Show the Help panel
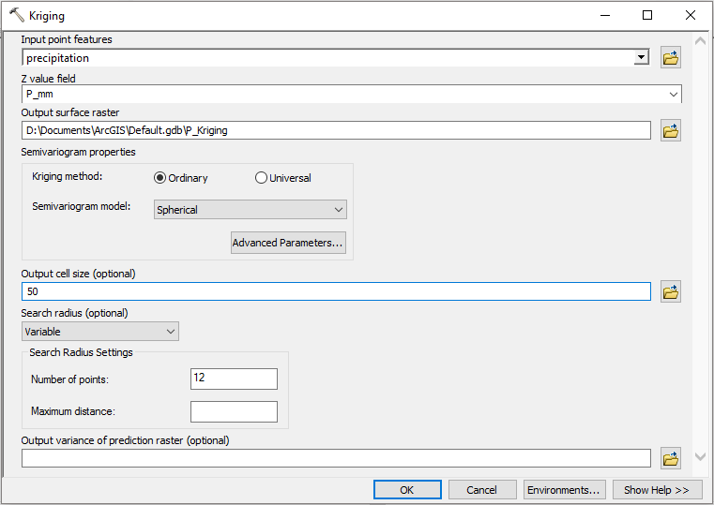Viewport: 714px width, 505px height. [657, 490]
